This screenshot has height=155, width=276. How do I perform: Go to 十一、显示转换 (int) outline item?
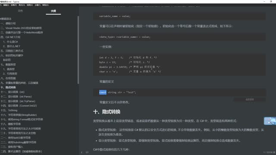pos(13,92)
